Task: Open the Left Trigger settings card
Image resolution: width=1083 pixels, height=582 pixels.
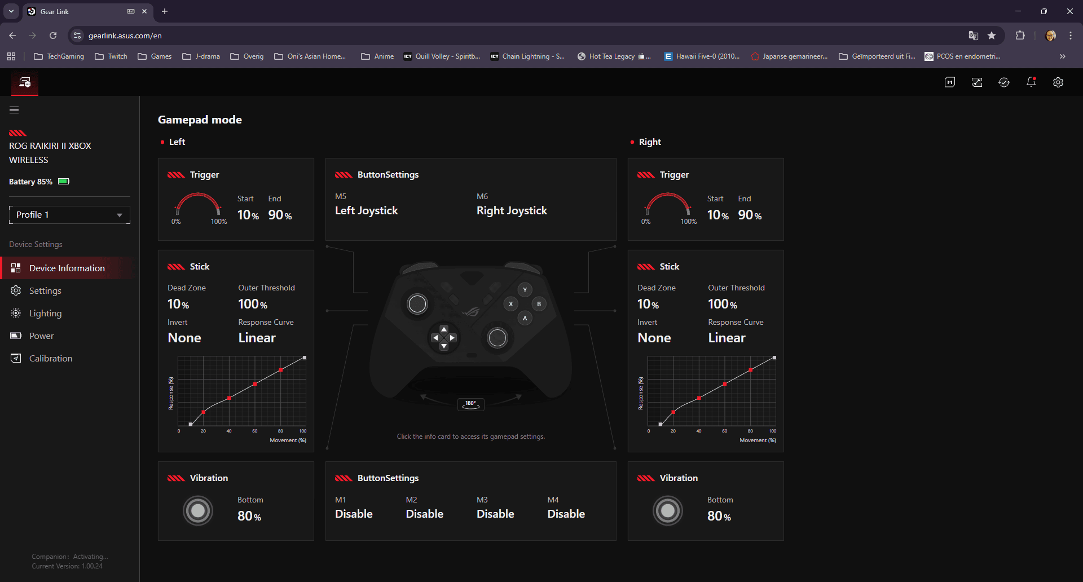Action: pos(236,200)
